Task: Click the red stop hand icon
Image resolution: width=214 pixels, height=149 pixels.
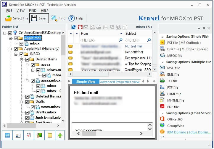Action: click(x=80, y=27)
